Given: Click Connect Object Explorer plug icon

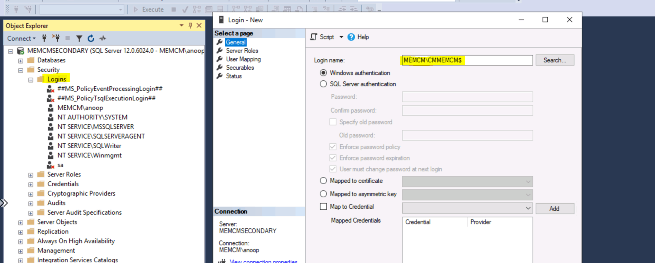Looking at the screenshot, I should (44, 38).
